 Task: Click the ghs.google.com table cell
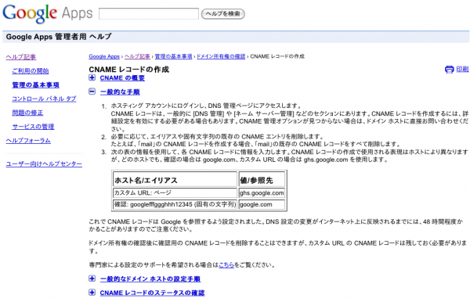point(262,192)
